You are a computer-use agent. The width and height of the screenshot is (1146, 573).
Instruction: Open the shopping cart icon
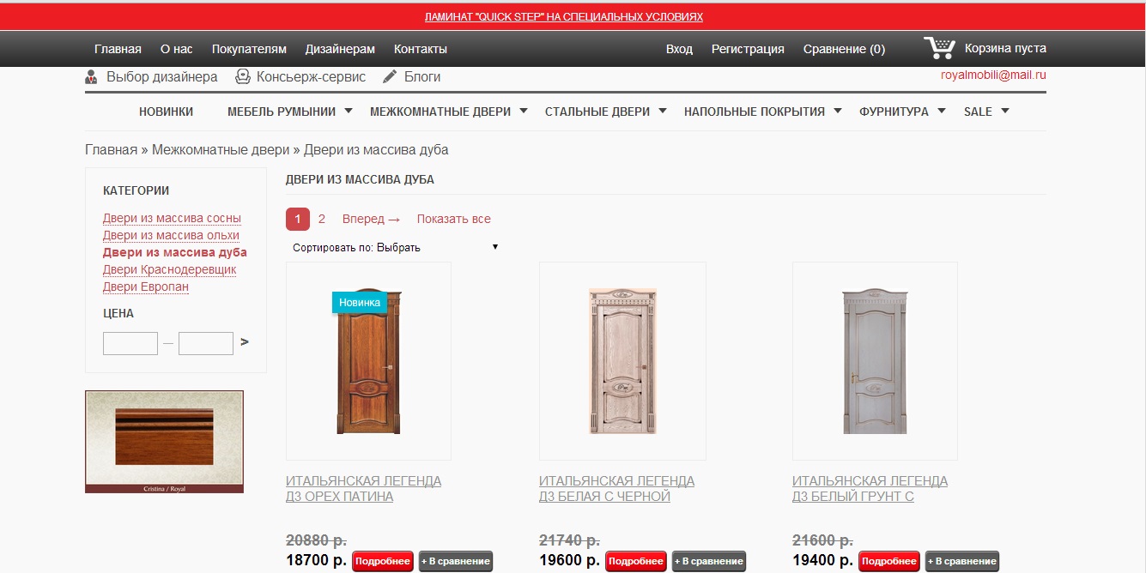coord(939,48)
